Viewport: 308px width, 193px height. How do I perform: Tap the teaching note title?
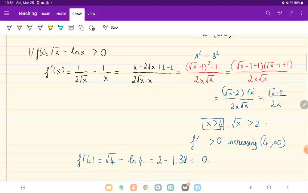pos(28,14)
